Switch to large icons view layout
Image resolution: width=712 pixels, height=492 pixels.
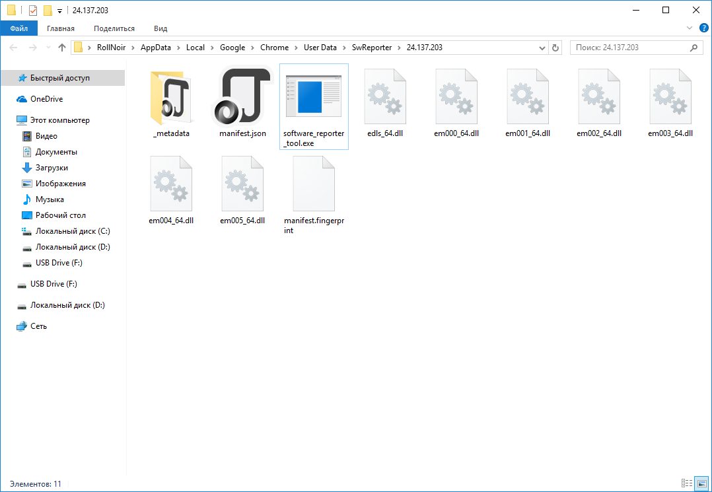coord(702,483)
